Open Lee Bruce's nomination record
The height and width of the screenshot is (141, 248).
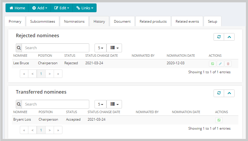[x=212, y=64]
